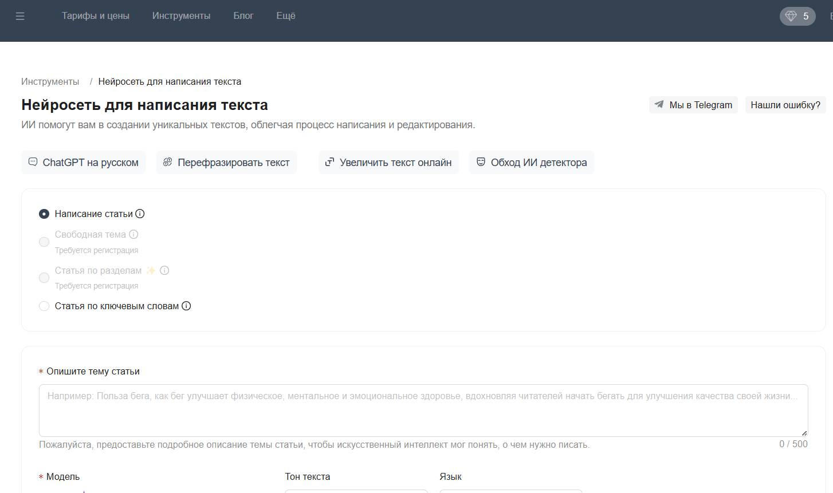Click info icon next to Написание статьи
833x493 pixels.
tap(140, 214)
